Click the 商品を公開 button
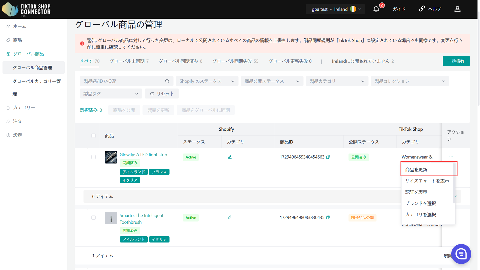 [x=124, y=110]
